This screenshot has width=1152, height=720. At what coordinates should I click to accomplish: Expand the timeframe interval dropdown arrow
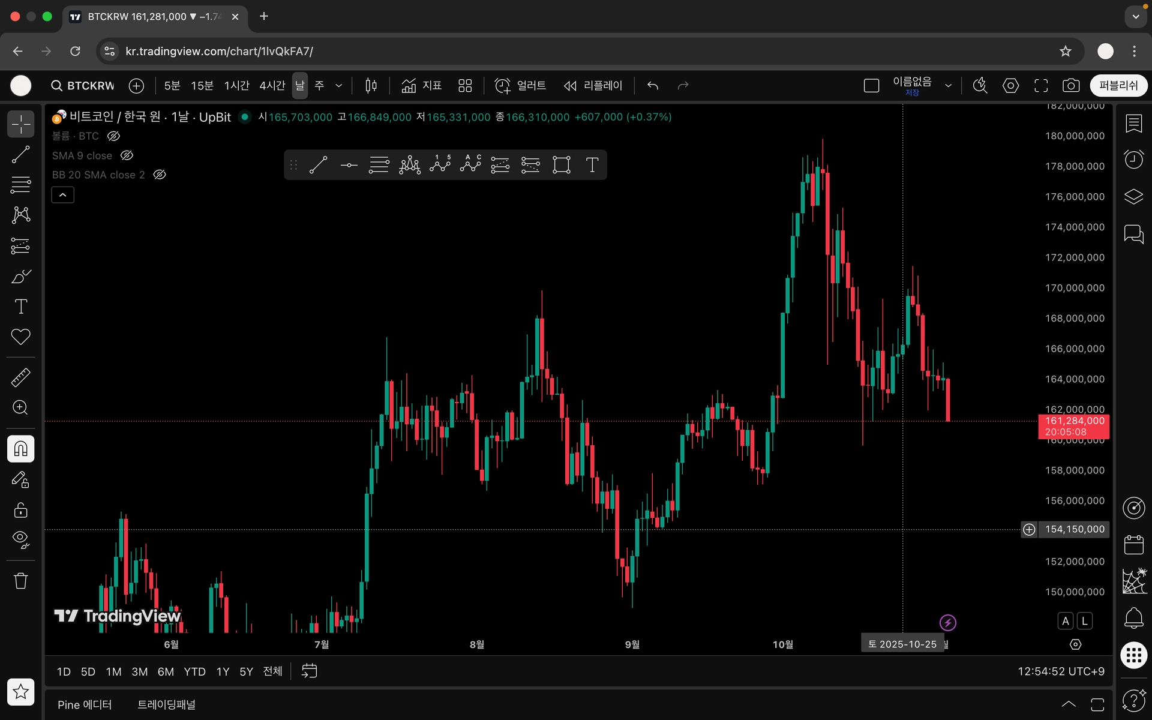click(x=339, y=86)
